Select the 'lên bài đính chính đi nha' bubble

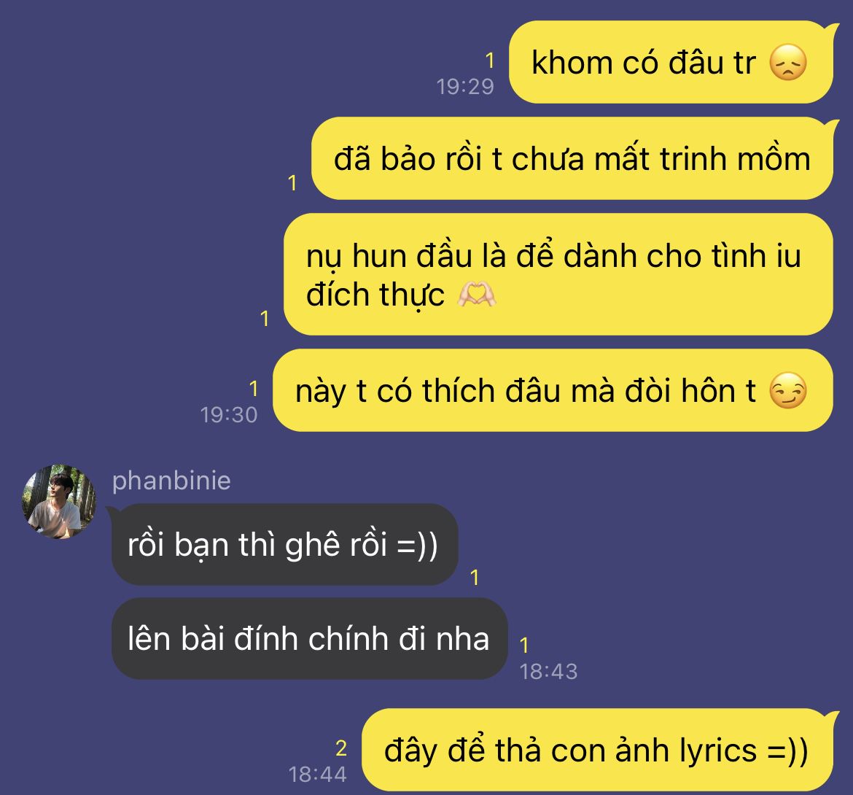tap(310, 638)
